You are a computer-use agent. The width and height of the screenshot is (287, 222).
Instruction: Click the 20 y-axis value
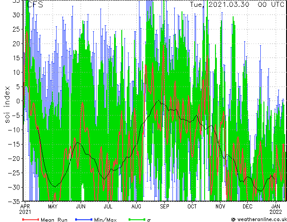16,43
